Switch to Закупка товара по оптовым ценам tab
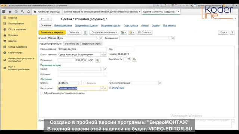This screenshot has height=134, width=239. point(101,12)
